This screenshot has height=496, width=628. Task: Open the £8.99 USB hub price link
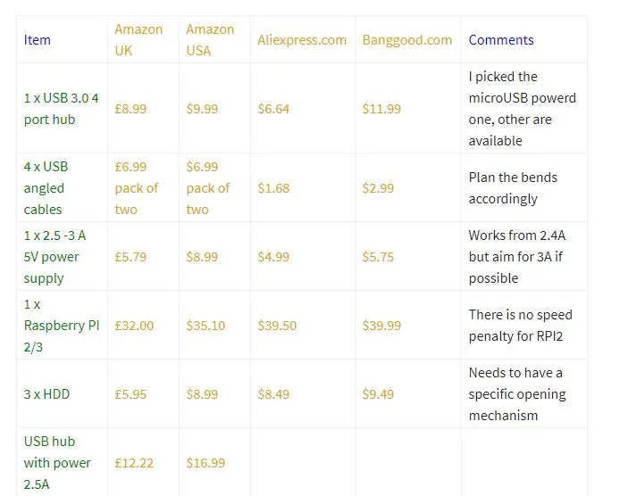130,109
